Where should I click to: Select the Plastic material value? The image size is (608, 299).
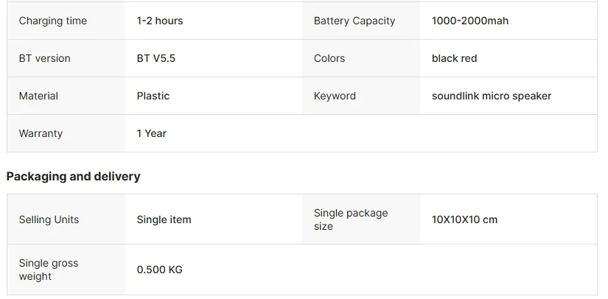pos(153,96)
